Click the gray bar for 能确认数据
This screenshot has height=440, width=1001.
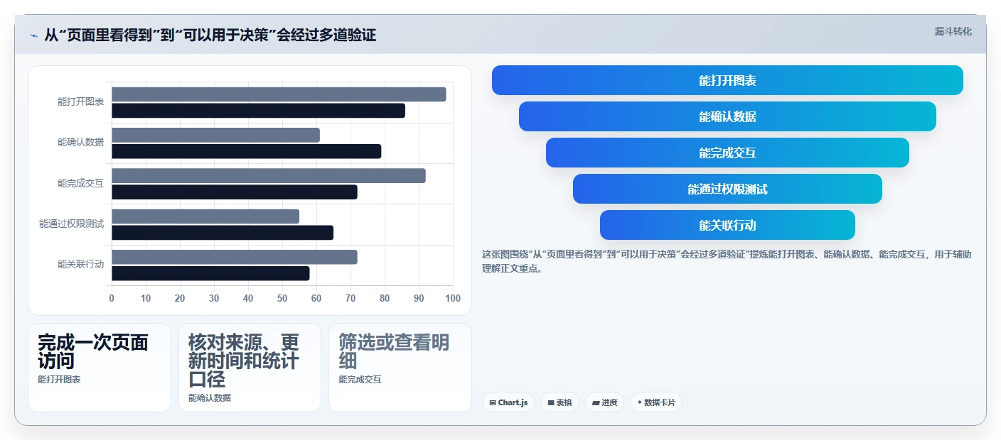point(215,135)
